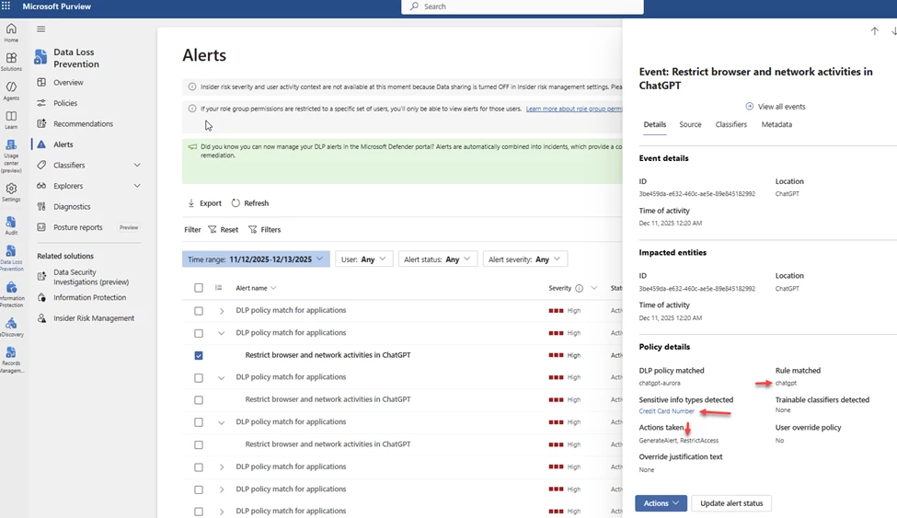The image size is (897, 518).
Task: Reset the alert filters
Action: (x=224, y=229)
